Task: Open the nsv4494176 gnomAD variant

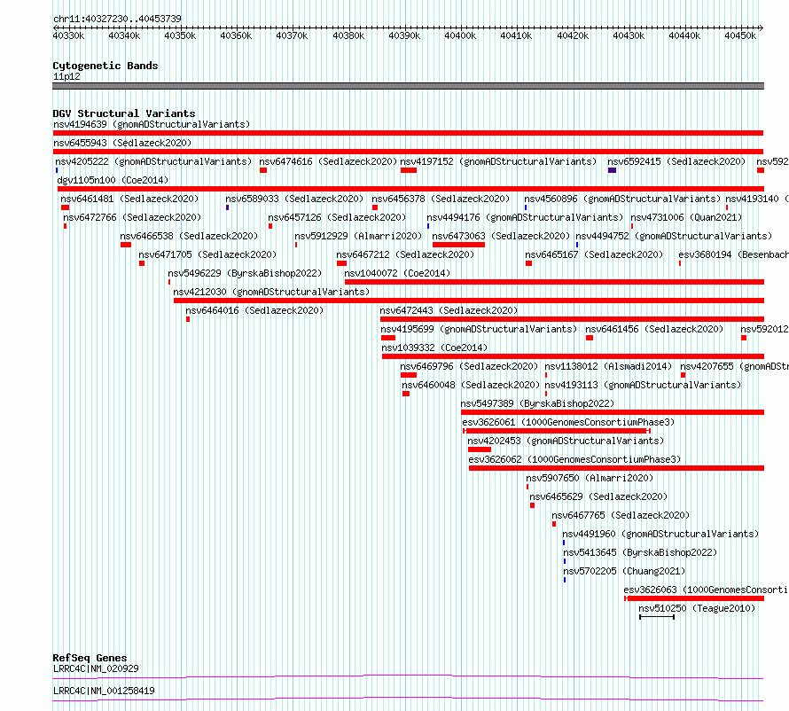Action: pos(525,217)
